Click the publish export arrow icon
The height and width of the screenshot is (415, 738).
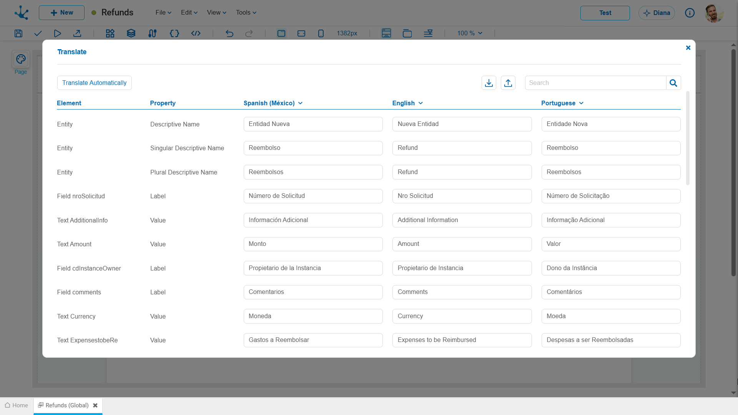click(77, 33)
